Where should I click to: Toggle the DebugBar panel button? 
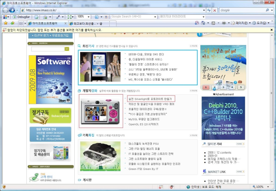22,17
